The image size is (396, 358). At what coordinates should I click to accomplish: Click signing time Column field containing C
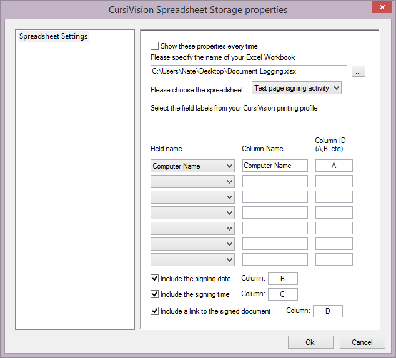282,294
